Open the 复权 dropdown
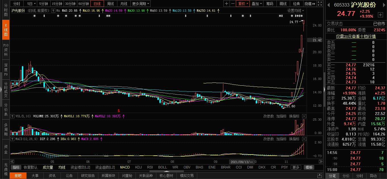 (243, 4)
